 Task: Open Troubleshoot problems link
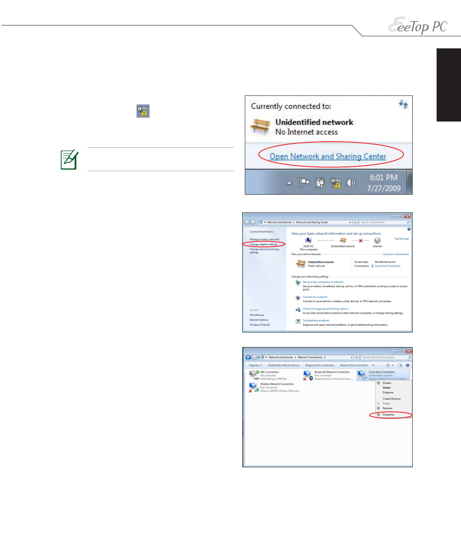tap(316, 321)
